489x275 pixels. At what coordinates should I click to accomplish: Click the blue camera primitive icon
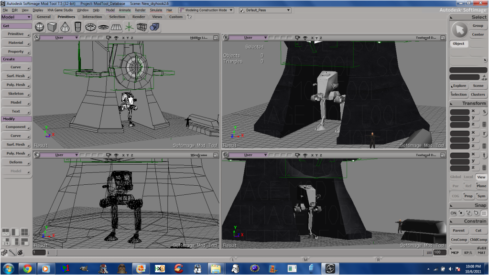tap(154, 27)
